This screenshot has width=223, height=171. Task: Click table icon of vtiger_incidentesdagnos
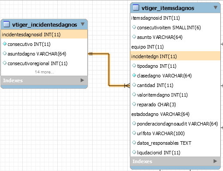7,24
